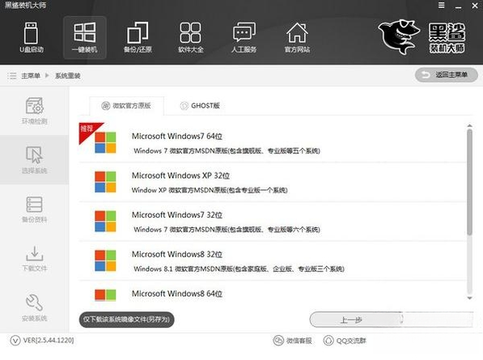Click the 上一步 previous step button

click(x=357, y=320)
